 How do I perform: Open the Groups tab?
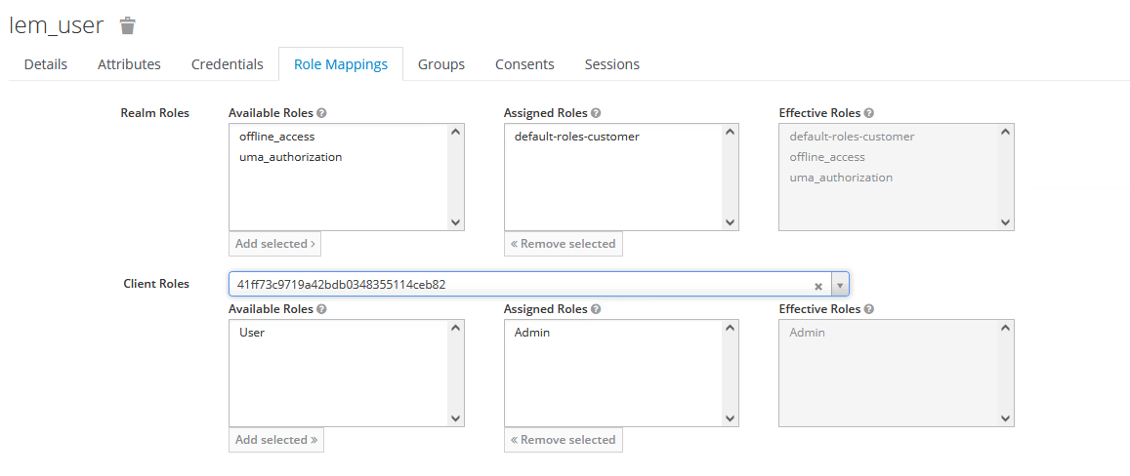[x=440, y=64]
